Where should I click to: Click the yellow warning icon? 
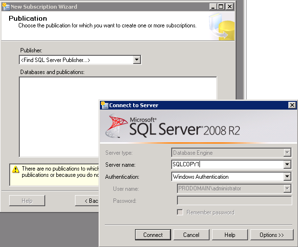(x=15, y=169)
